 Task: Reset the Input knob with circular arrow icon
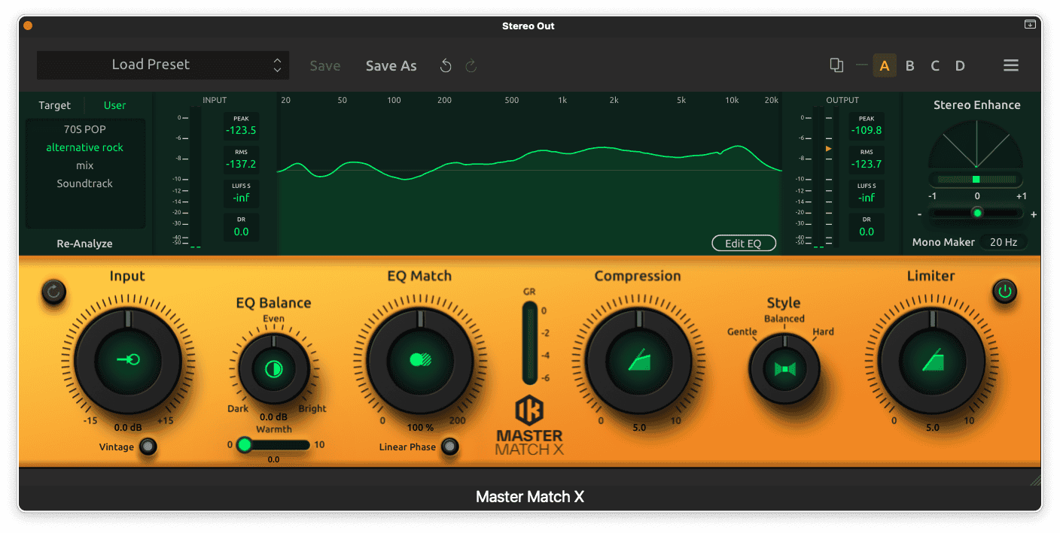tap(53, 292)
